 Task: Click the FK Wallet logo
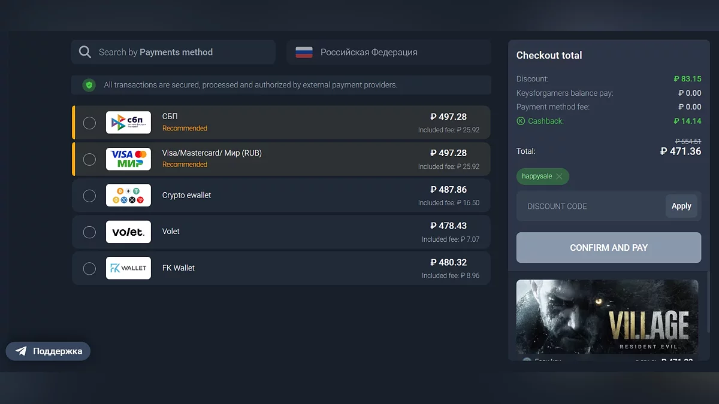[x=128, y=268]
